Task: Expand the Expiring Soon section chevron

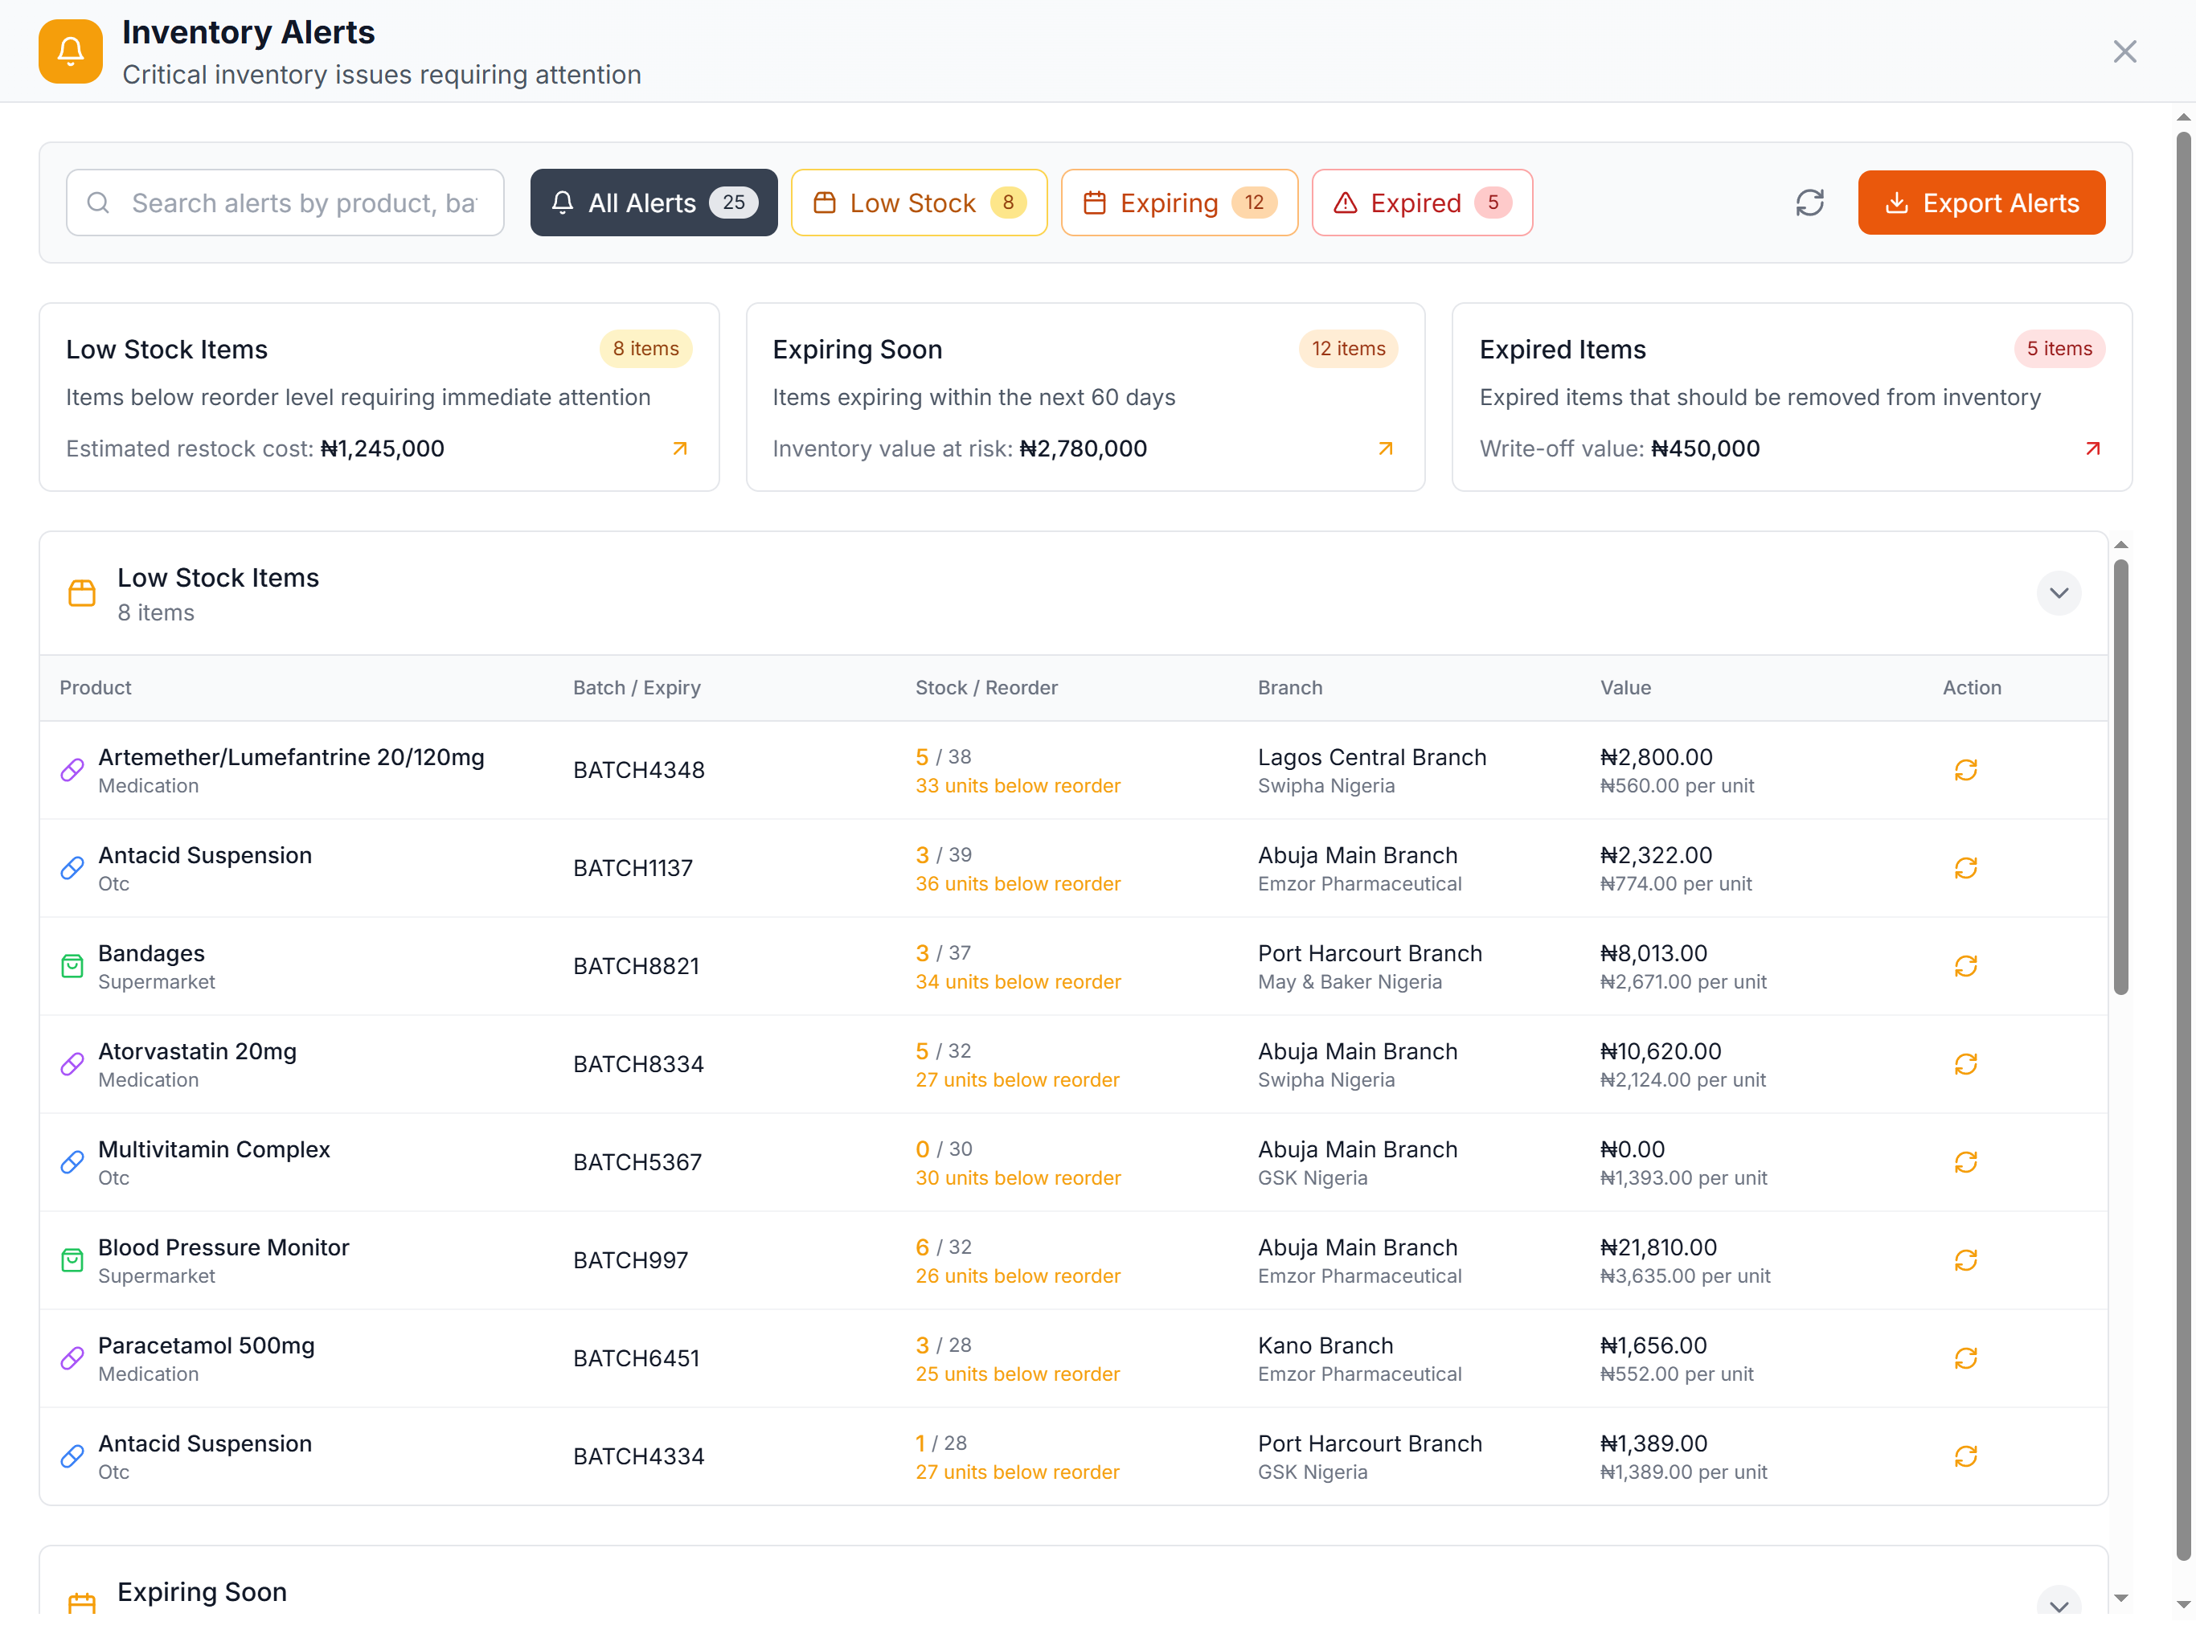Action: tap(2058, 1605)
